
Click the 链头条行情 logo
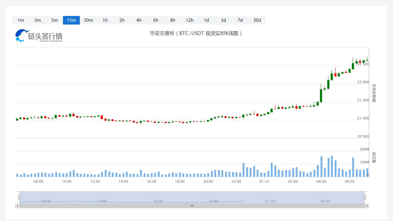[x=39, y=36]
